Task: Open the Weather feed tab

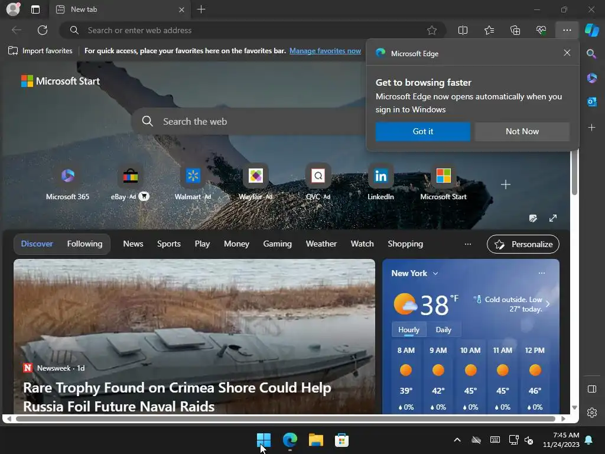Action: [321, 244]
